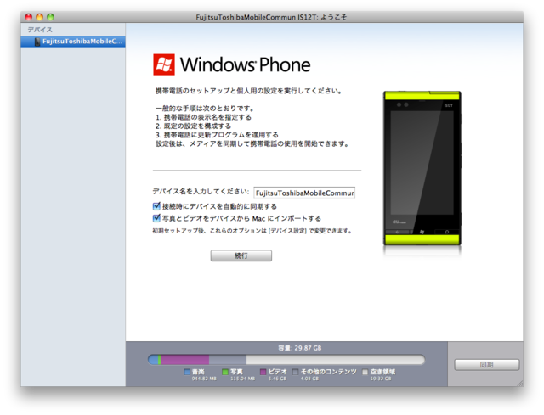Screen dimensions: 544x415
Task: Click the grey other content bar segment
Action: tap(228, 360)
